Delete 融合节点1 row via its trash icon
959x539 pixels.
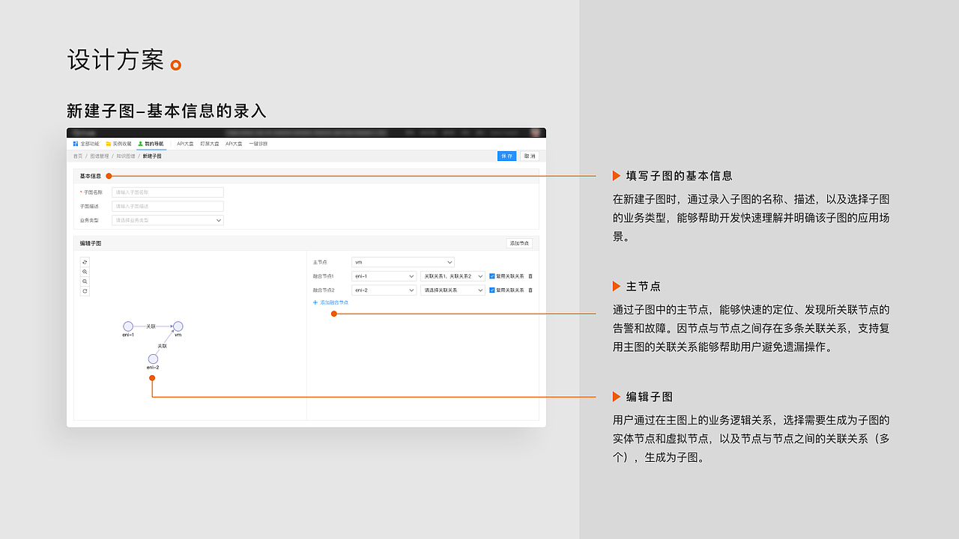(x=530, y=276)
